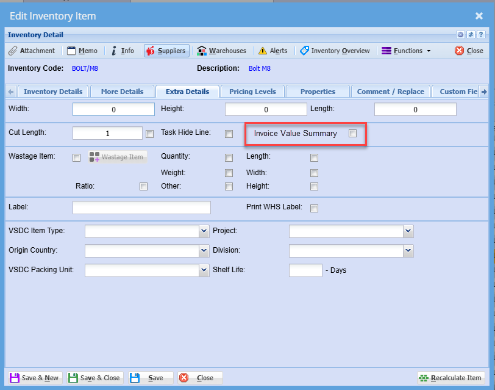Open Suppliers from the toolbar

[x=166, y=51]
